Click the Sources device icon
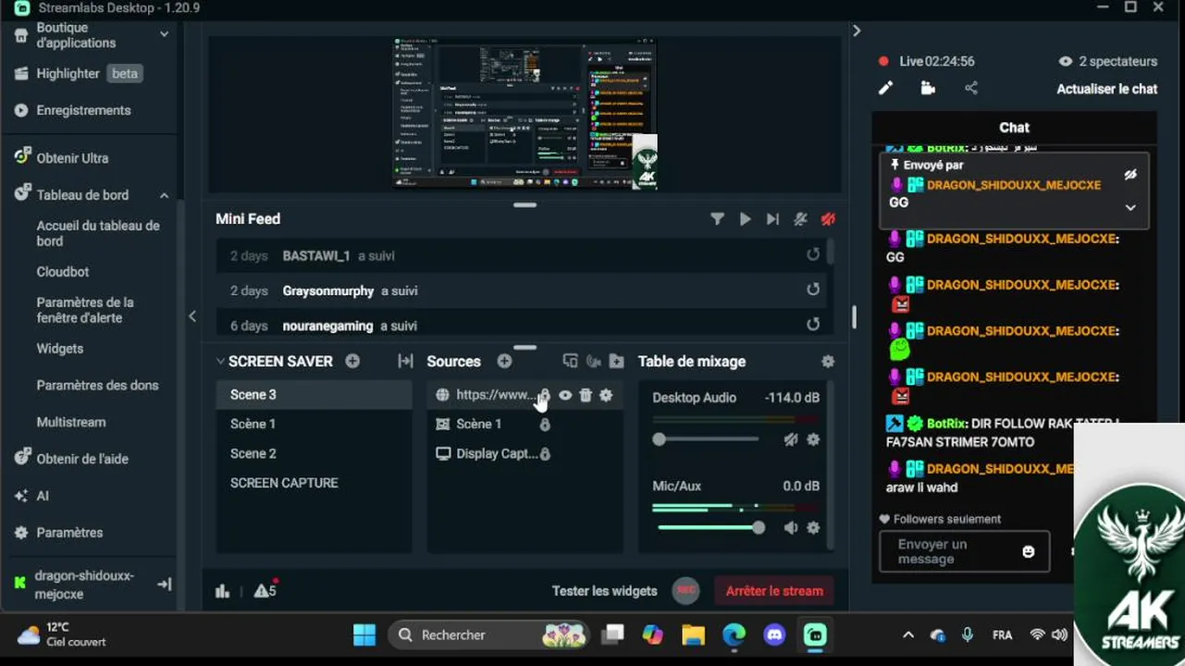 [570, 362]
